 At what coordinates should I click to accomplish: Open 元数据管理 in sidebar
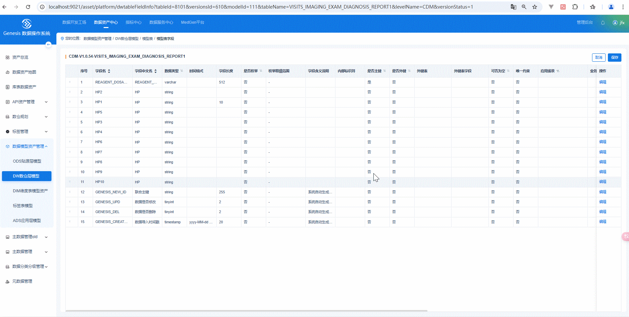tap(22, 281)
